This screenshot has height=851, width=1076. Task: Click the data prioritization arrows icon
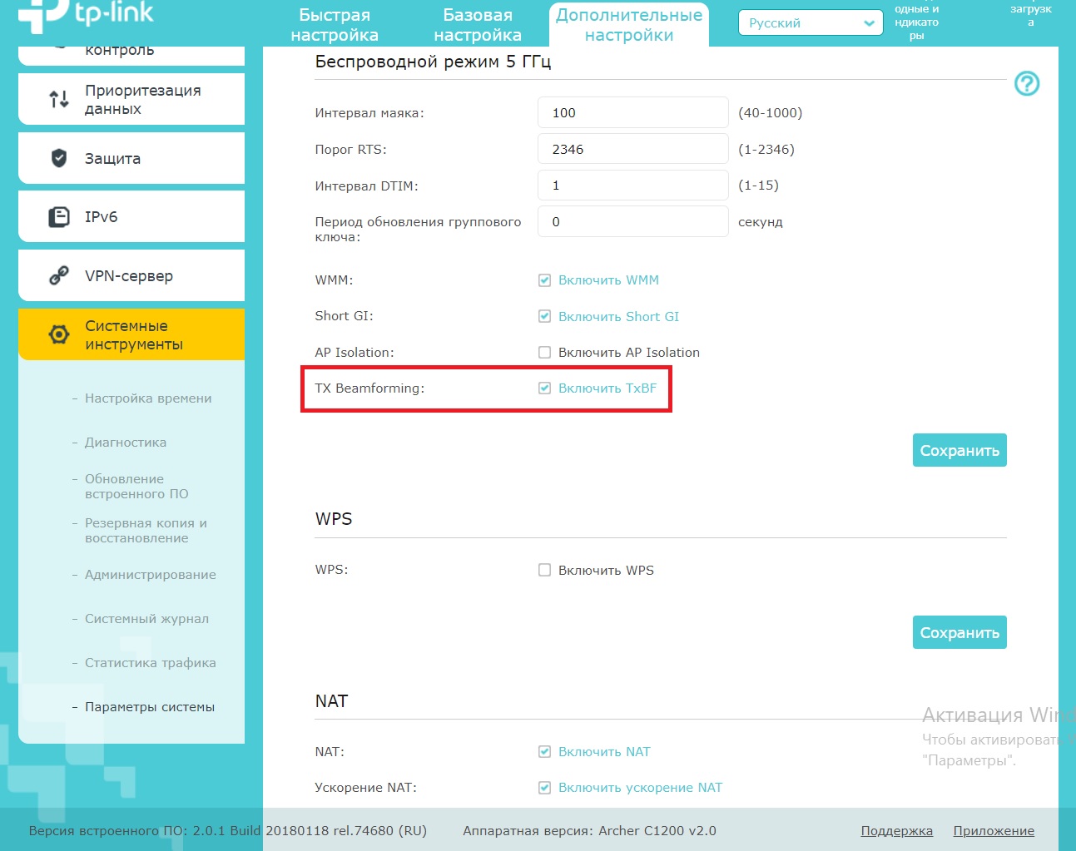pyautogui.click(x=59, y=100)
